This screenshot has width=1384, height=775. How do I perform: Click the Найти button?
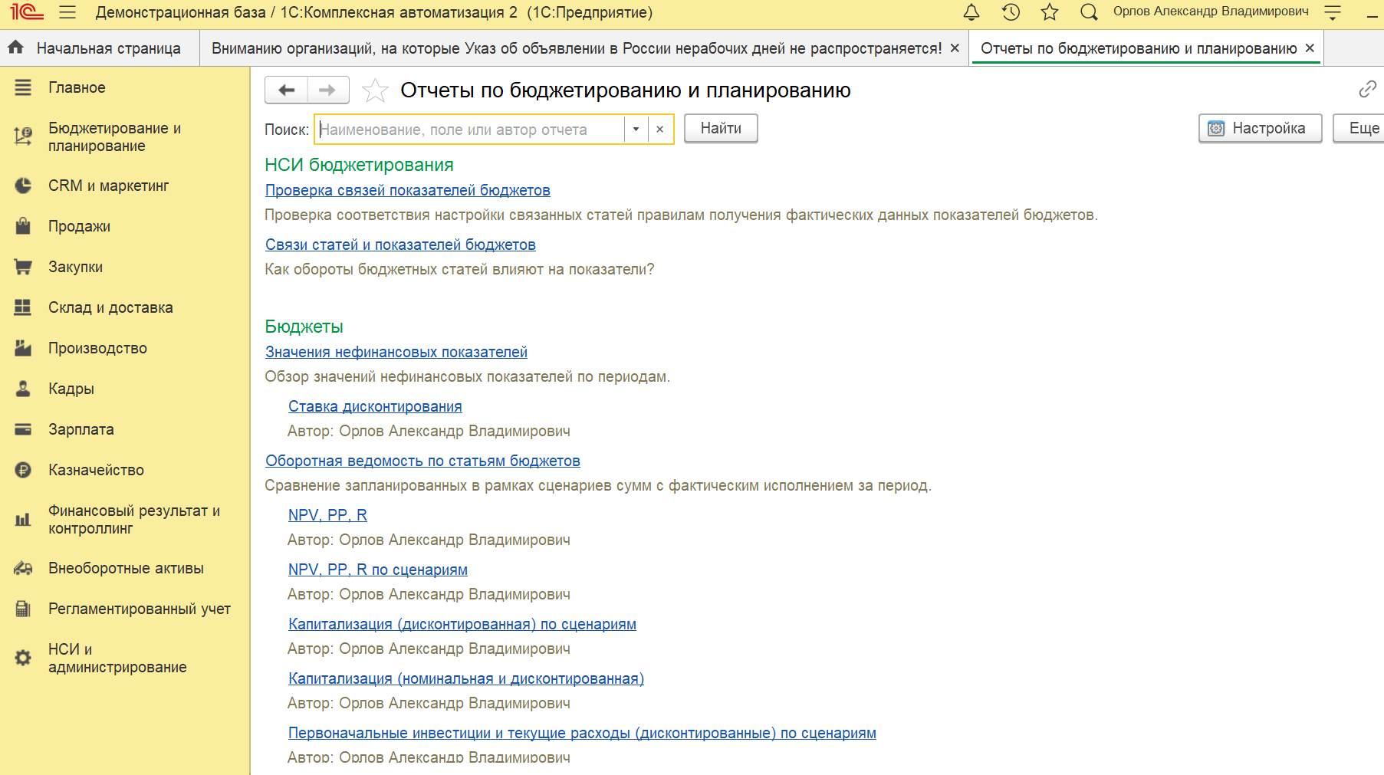click(x=721, y=128)
